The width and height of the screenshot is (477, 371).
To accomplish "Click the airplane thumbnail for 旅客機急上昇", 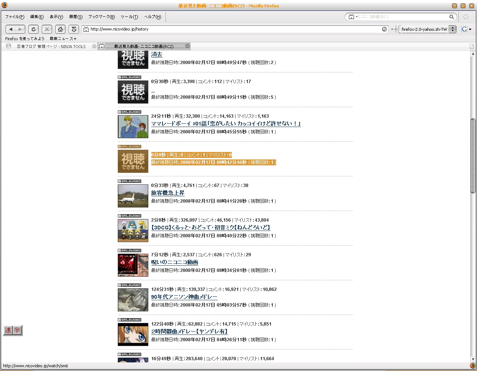I will point(133,196).
